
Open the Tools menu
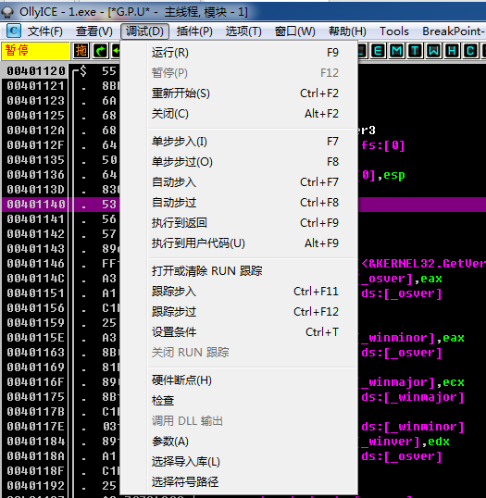pos(394,31)
